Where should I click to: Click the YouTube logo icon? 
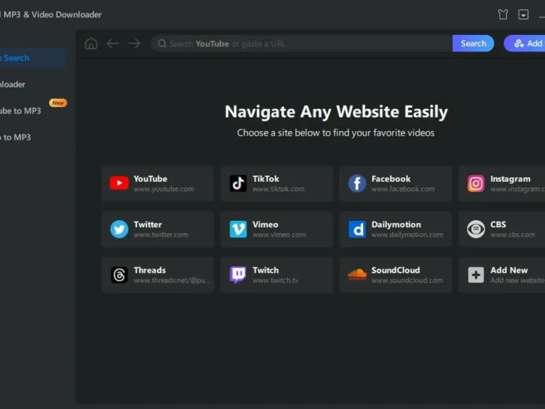tap(119, 183)
